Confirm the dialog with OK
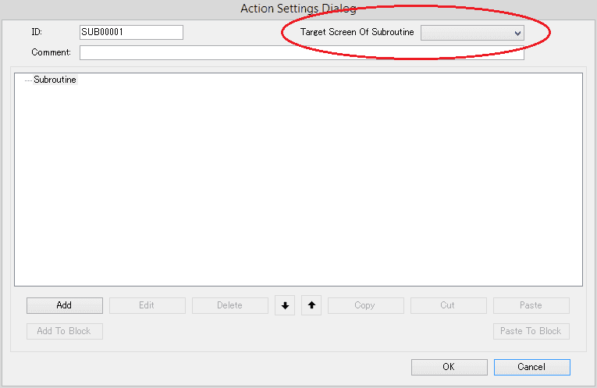 point(449,367)
